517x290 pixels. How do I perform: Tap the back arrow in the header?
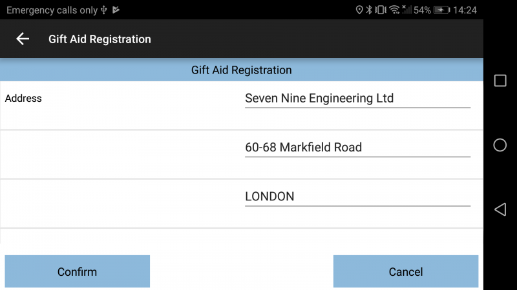pyautogui.click(x=23, y=39)
